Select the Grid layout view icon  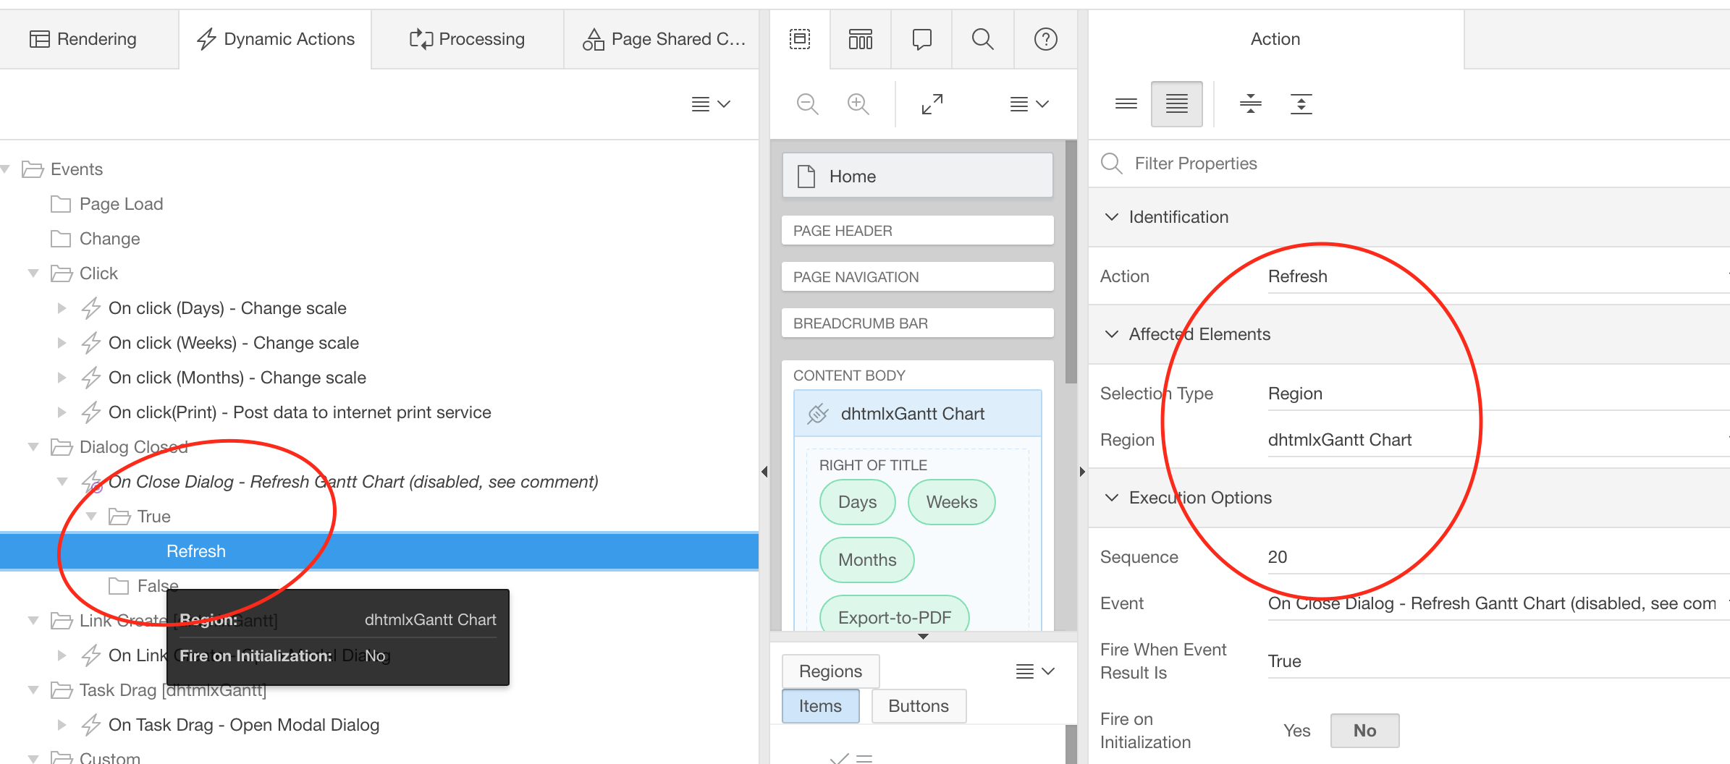pos(860,40)
